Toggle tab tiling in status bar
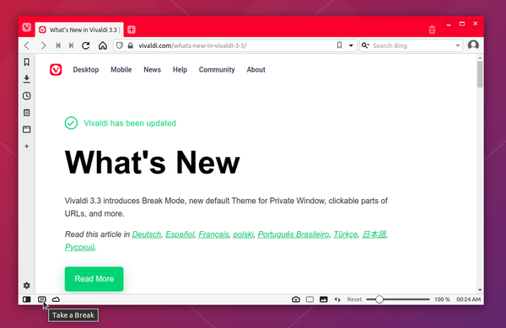 pyautogui.click(x=310, y=299)
